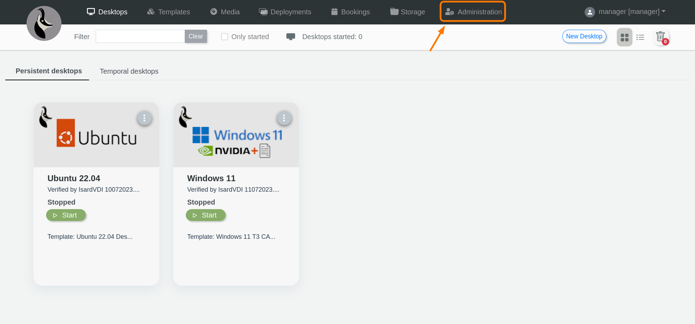Create a New Desktop
The image size is (695, 324).
(x=584, y=36)
